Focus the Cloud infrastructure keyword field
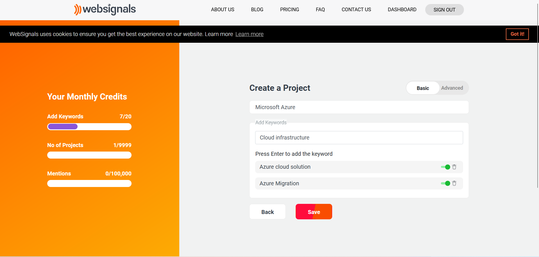The height and width of the screenshot is (257, 539). point(359,137)
